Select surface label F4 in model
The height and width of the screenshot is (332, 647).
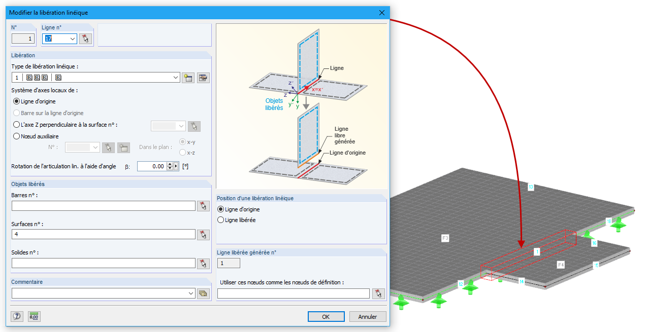(561, 265)
